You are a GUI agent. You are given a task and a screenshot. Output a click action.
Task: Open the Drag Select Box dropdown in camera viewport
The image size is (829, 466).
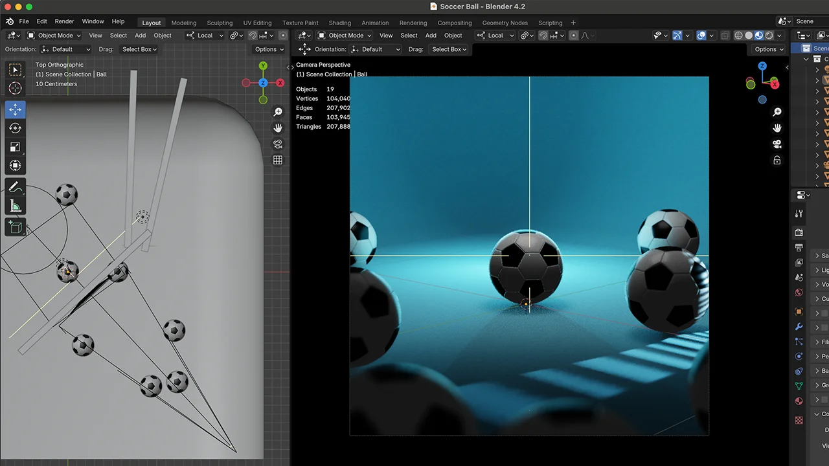(449, 49)
